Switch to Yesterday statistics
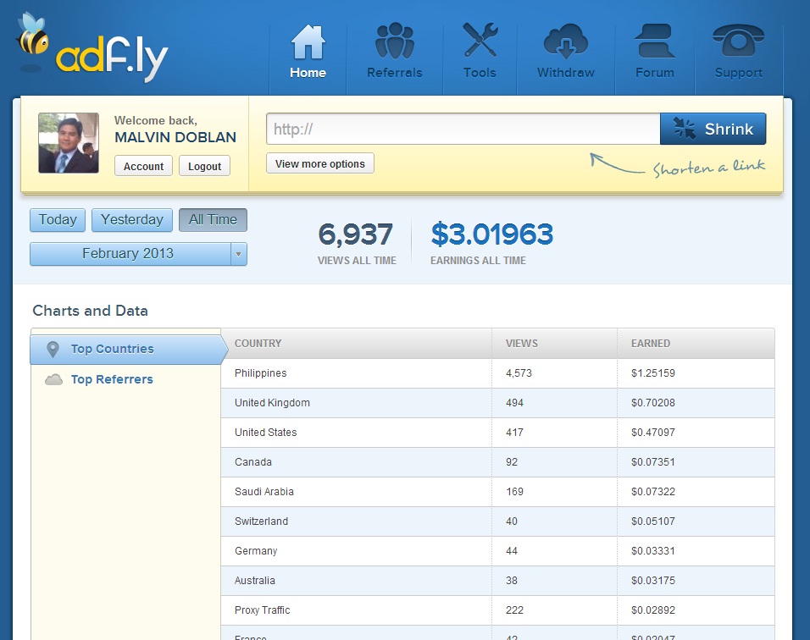The width and height of the screenshot is (810, 640). [131, 219]
